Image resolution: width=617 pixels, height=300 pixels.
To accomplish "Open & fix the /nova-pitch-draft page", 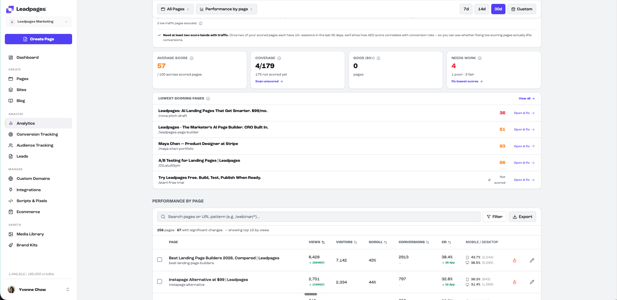I will pos(524,113).
